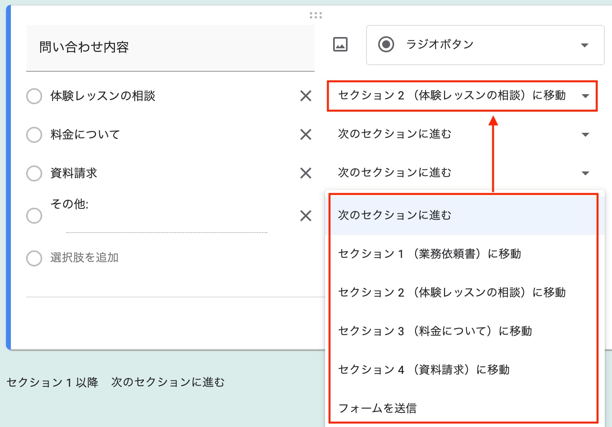Select the その他 radio button
The height and width of the screenshot is (427, 612).
34,216
